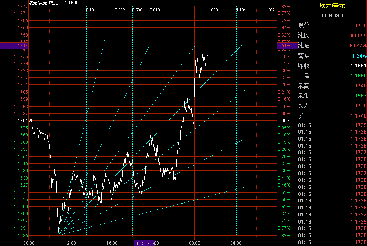Click 1.1657 on the left price axis
Image resolution: width=367 pixels, height=246 pixels.
(x=21, y=149)
